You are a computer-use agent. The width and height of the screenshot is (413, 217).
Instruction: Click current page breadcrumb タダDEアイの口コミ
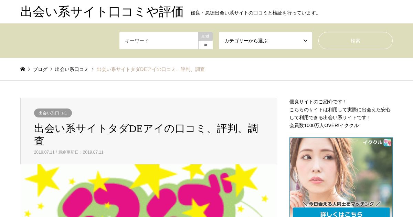click(151, 69)
